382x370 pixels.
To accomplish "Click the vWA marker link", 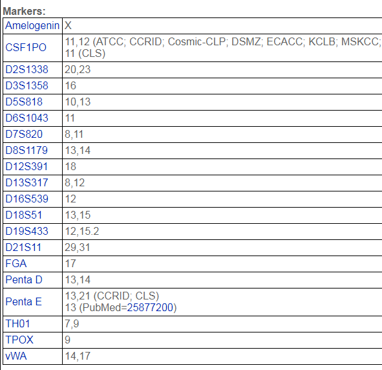I will click(16, 356).
